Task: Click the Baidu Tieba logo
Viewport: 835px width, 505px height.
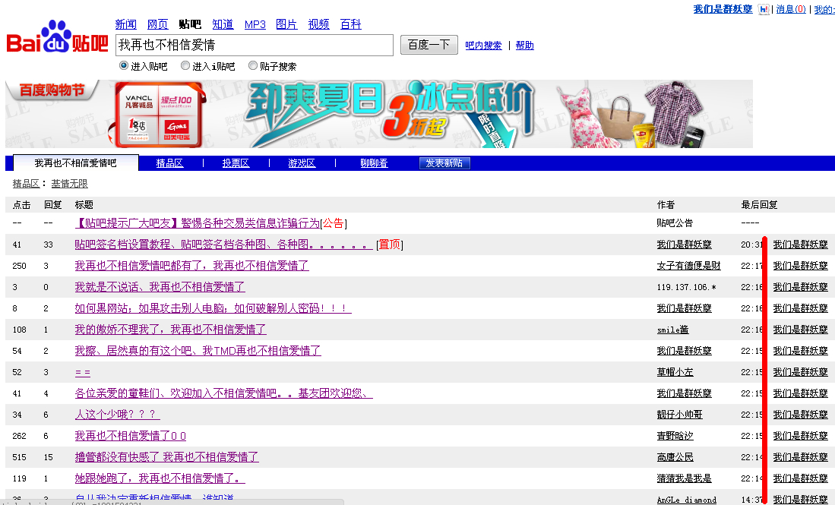Action: pos(57,36)
